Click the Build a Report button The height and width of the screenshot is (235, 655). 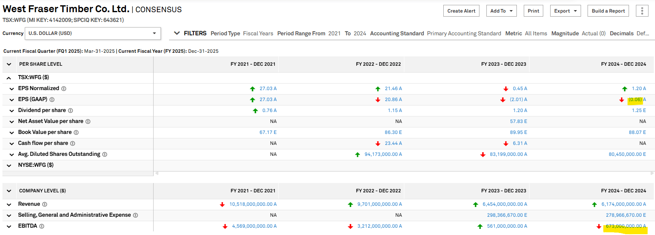pyautogui.click(x=608, y=11)
